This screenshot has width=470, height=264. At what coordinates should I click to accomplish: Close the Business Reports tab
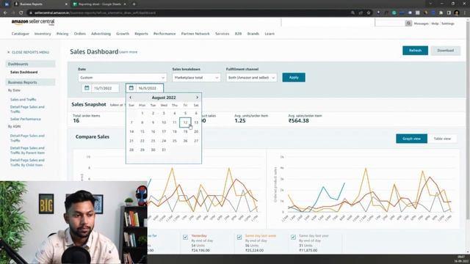pos(66,4)
